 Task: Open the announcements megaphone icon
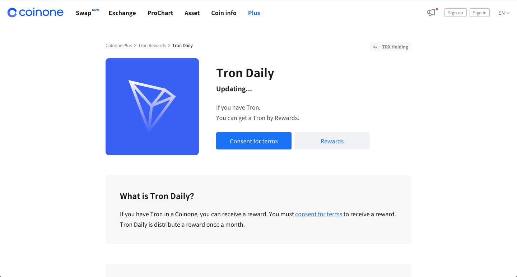coord(431,13)
